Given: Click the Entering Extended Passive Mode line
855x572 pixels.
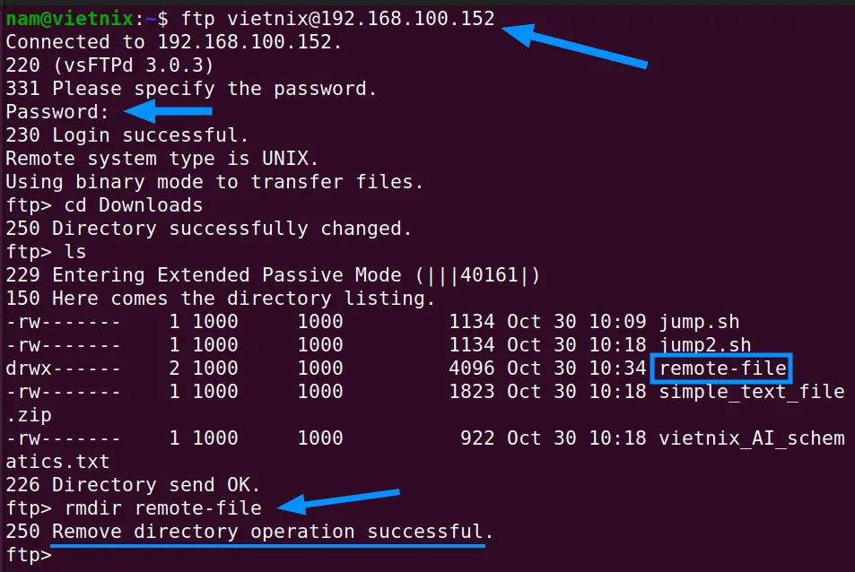Looking at the screenshot, I should [273, 275].
